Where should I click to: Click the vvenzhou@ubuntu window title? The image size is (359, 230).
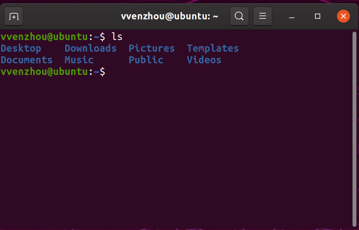(x=169, y=16)
